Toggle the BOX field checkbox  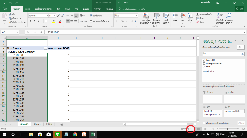tap(204, 66)
